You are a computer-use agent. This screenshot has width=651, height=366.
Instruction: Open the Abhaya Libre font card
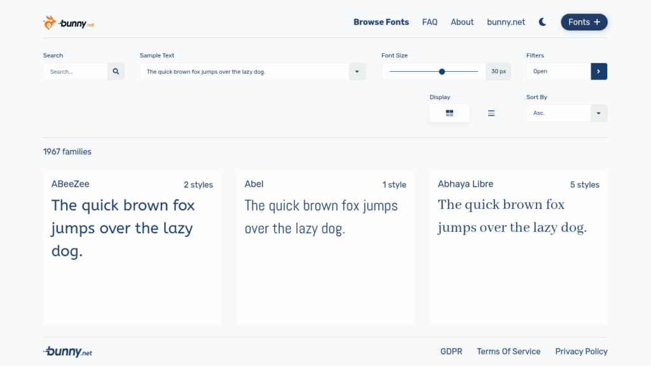pyautogui.click(x=519, y=247)
